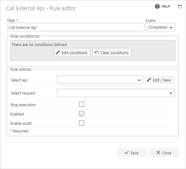186x169 pixels.
Task: Save the rule
Action: (132, 153)
